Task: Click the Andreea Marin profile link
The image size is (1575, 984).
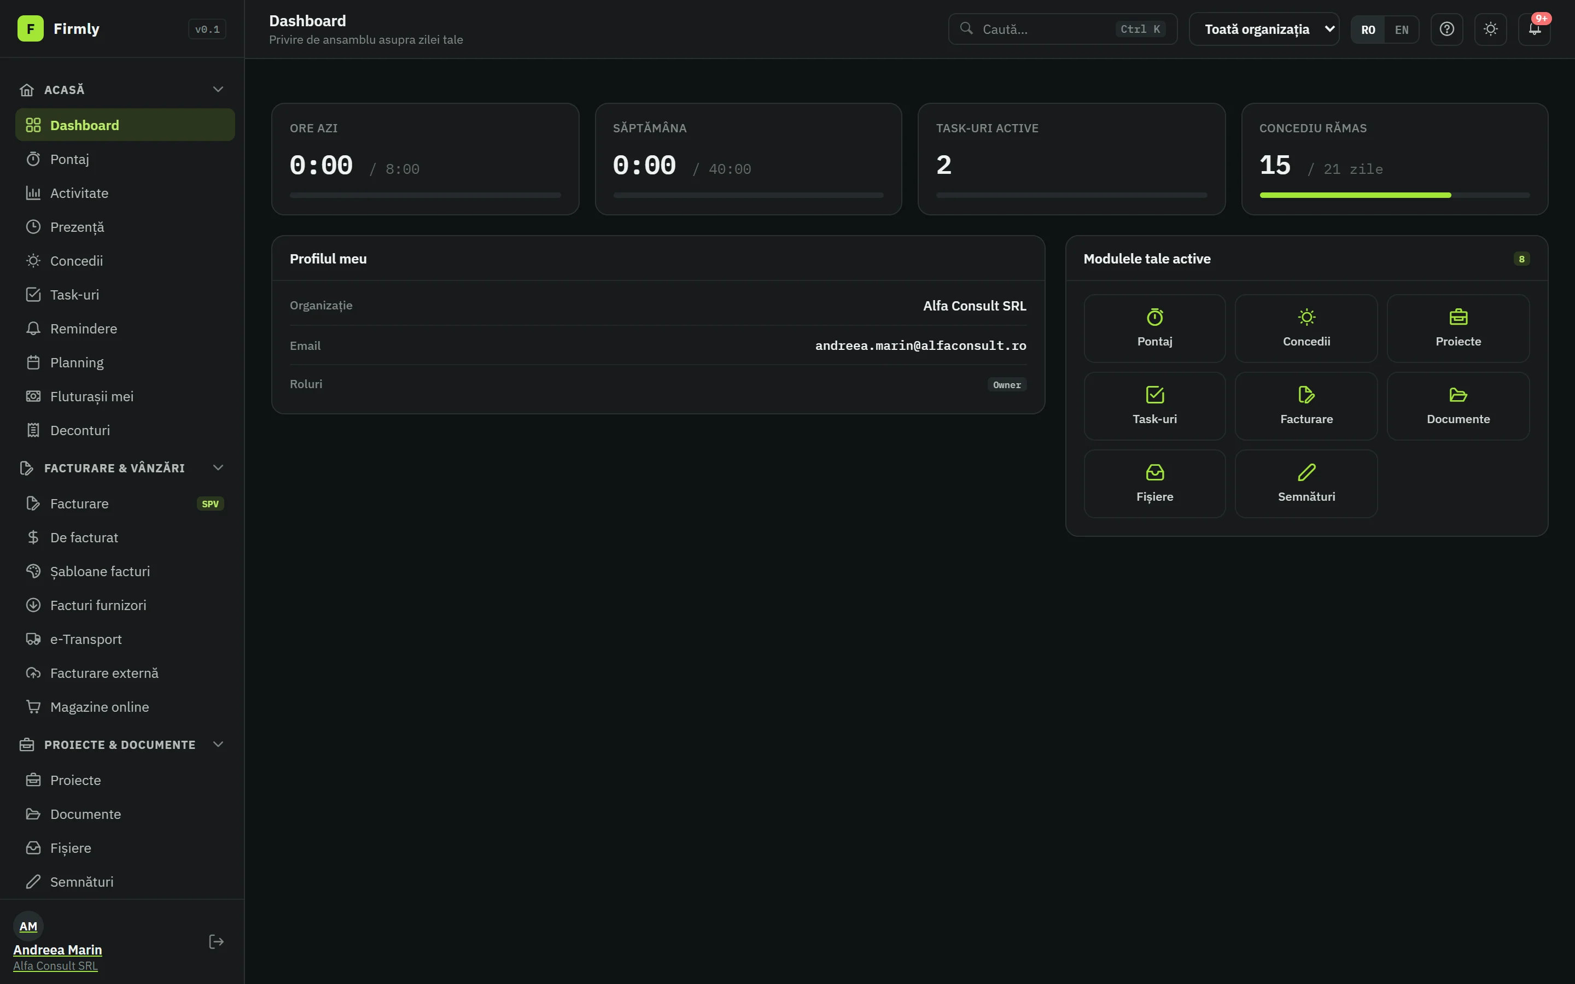Action: [x=57, y=950]
